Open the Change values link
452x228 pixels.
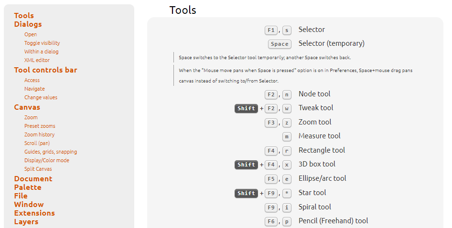click(x=41, y=97)
